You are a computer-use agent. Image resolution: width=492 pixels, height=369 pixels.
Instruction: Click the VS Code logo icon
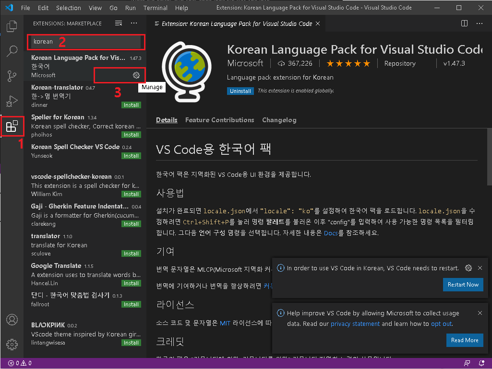click(9, 8)
